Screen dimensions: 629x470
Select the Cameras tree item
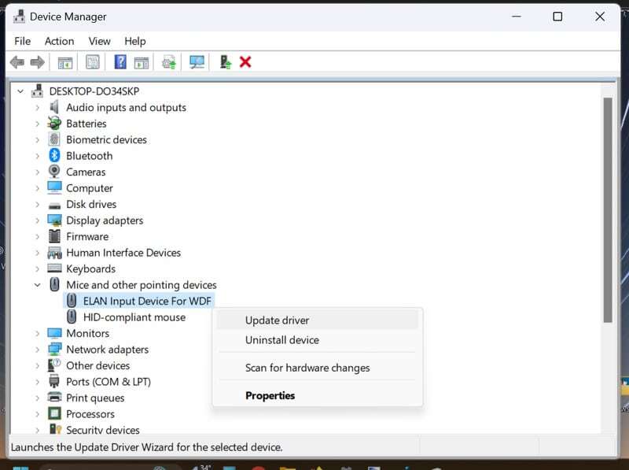coord(86,172)
